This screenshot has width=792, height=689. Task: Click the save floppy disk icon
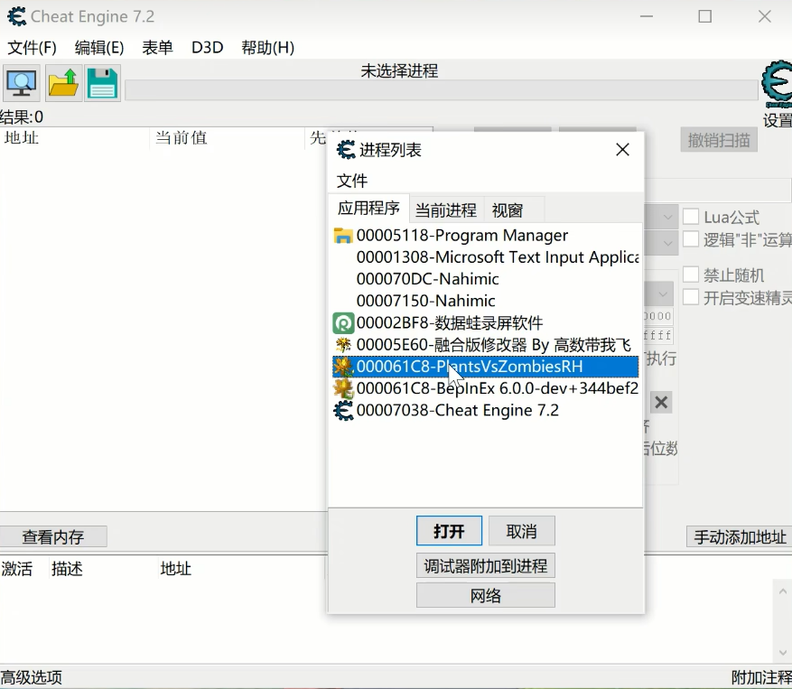tap(102, 83)
